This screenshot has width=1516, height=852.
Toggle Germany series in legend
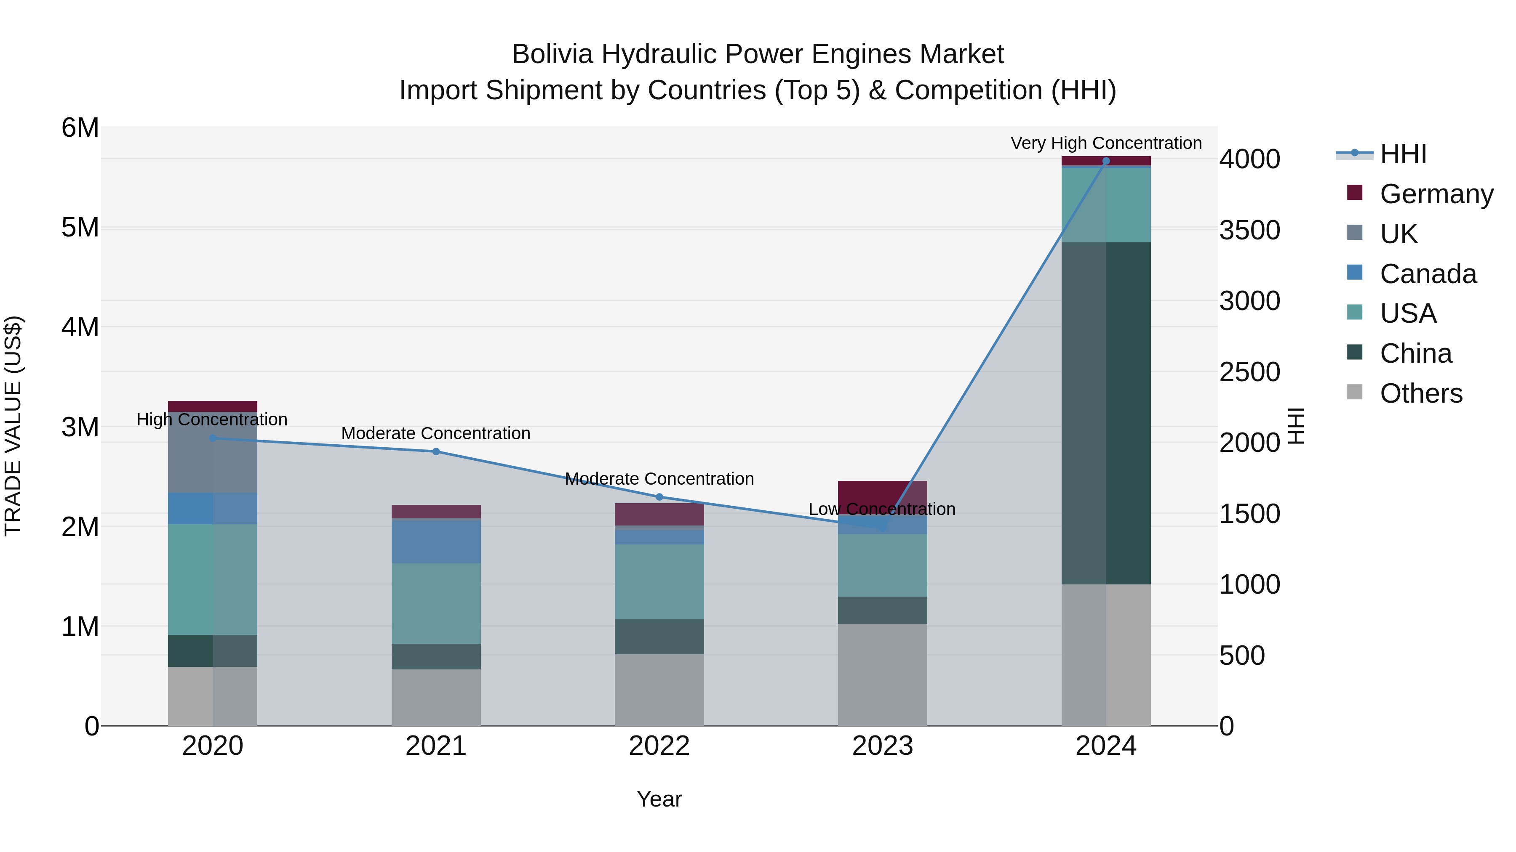click(1420, 194)
